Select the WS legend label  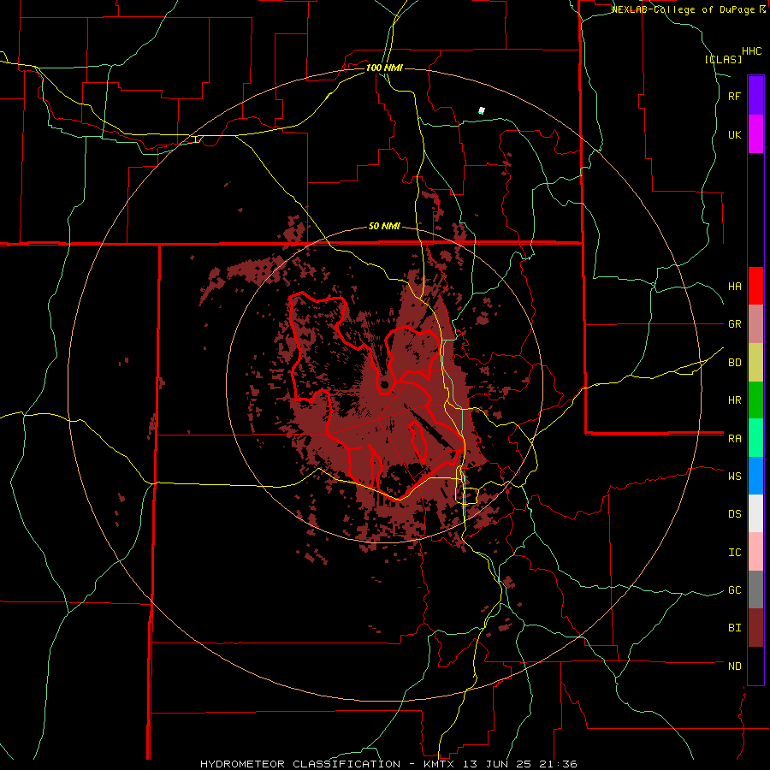[x=735, y=477]
